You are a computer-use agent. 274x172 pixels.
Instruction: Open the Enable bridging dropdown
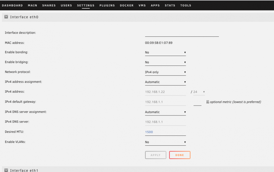click(165, 62)
